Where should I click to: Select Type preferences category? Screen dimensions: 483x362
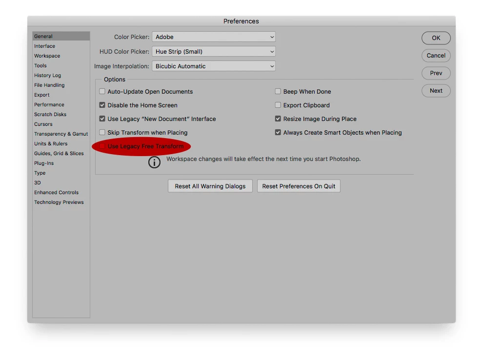pos(61,173)
